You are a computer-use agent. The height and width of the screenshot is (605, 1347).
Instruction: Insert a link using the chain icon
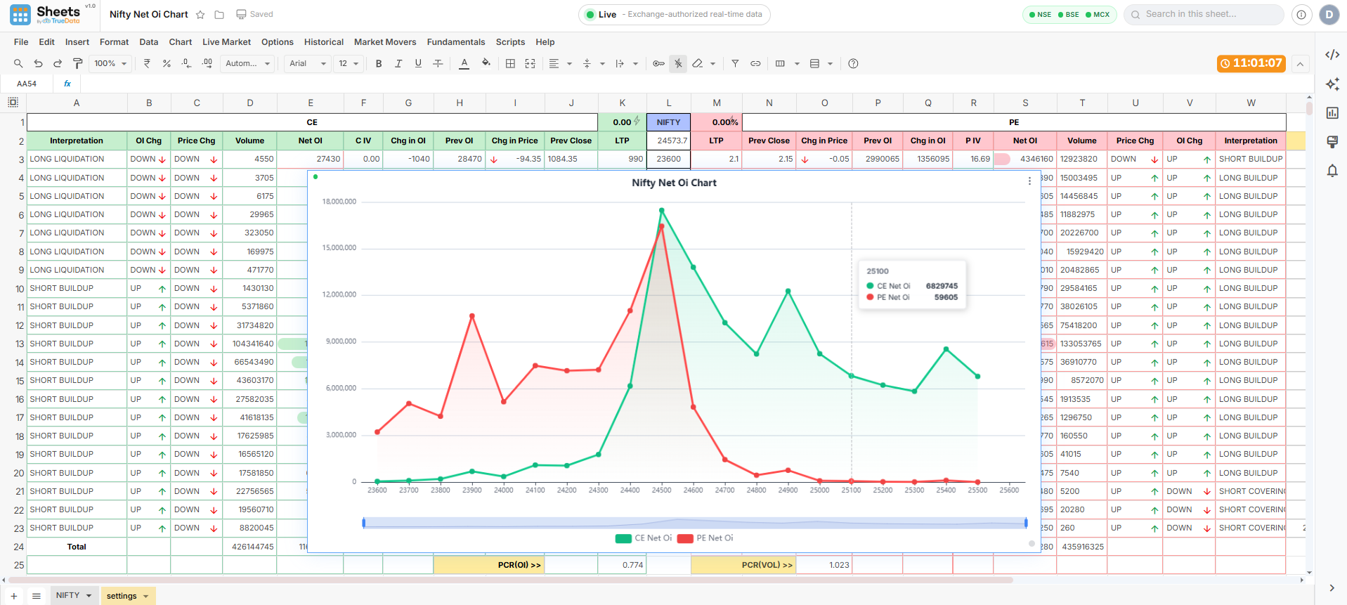(x=755, y=63)
